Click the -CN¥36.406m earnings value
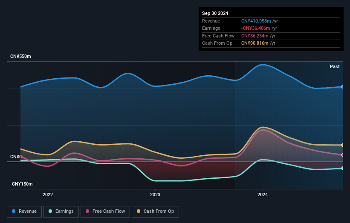 point(256,28)
